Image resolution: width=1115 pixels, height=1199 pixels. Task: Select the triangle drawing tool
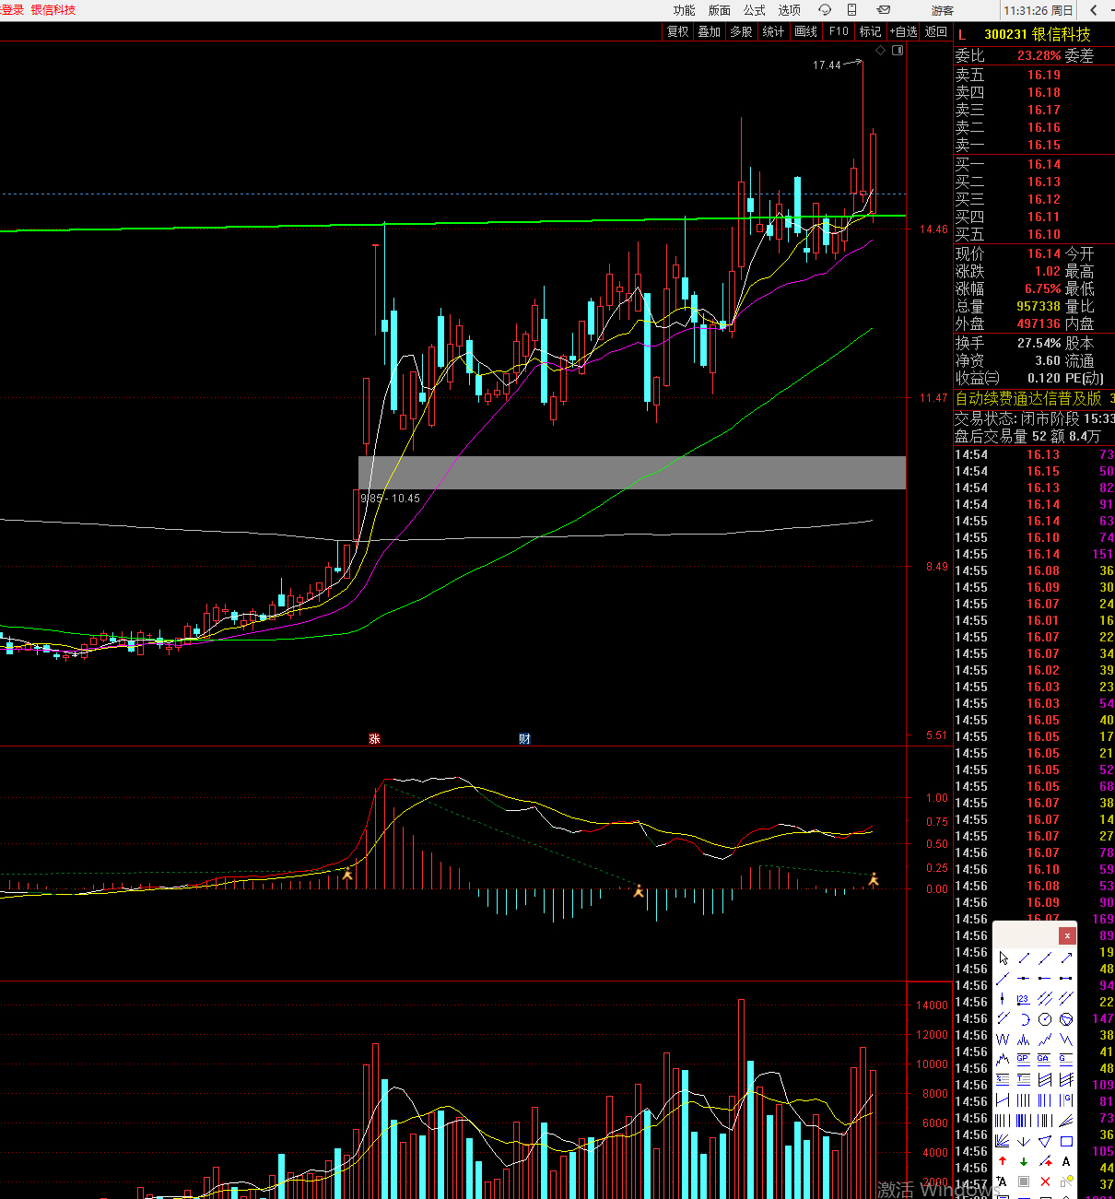pos(1045,1141)
